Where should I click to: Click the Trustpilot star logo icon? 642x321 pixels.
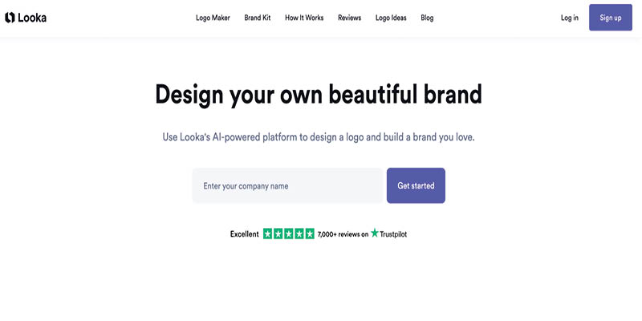(375, 233)
